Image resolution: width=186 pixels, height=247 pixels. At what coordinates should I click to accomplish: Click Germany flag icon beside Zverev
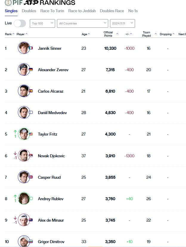31,70
